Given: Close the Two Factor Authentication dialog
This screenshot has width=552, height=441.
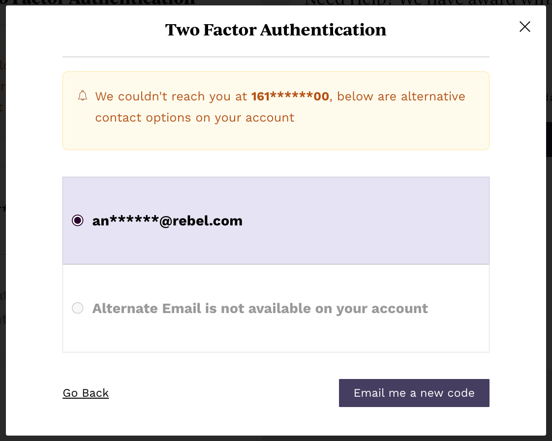Looking at the screenshot, I should 524,27.
